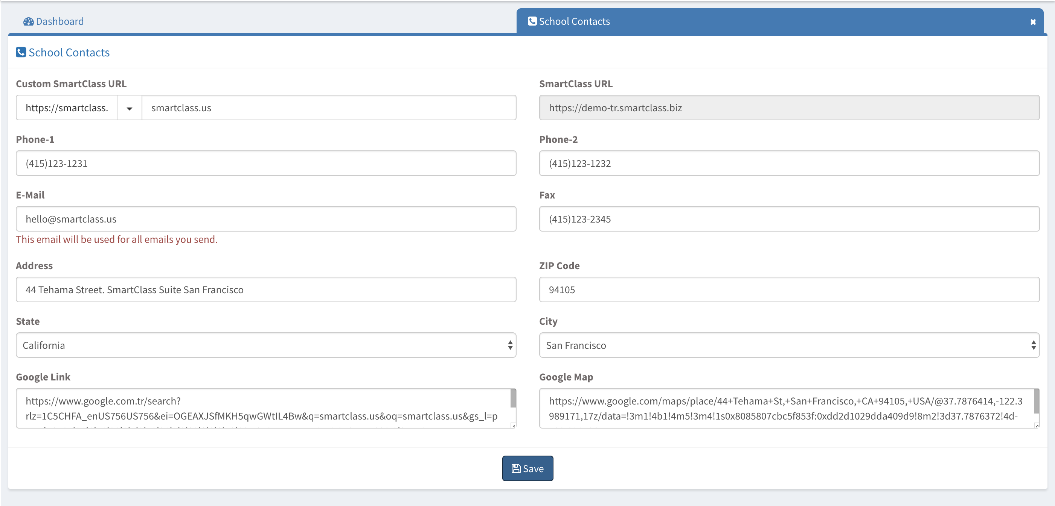
Task: Focus the E-Mail input field
Action: click(266, 219)
